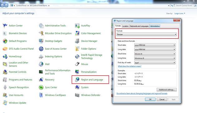
Task: Open System icon
Action: [x=77, y=87]
